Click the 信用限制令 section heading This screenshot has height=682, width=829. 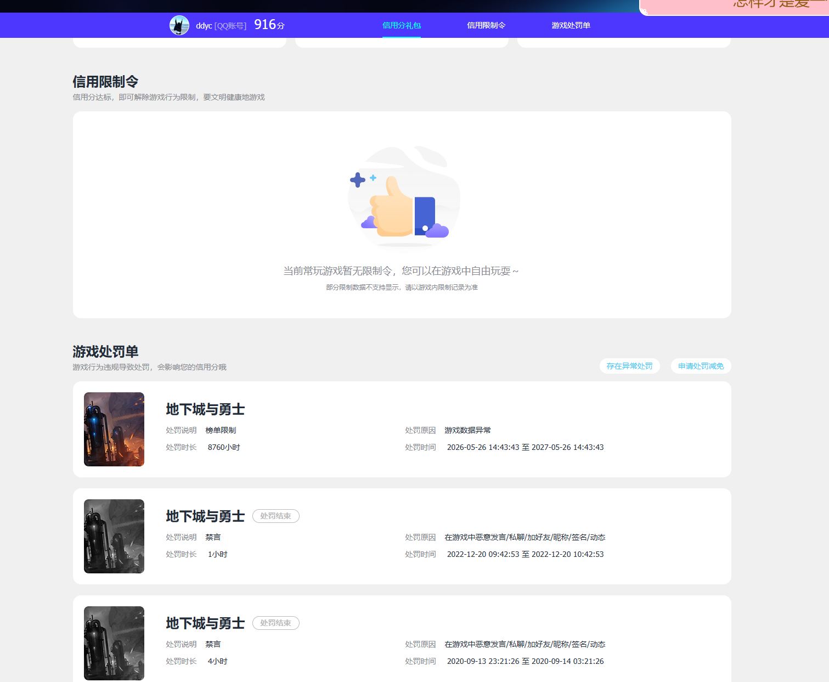pos(105,82)
